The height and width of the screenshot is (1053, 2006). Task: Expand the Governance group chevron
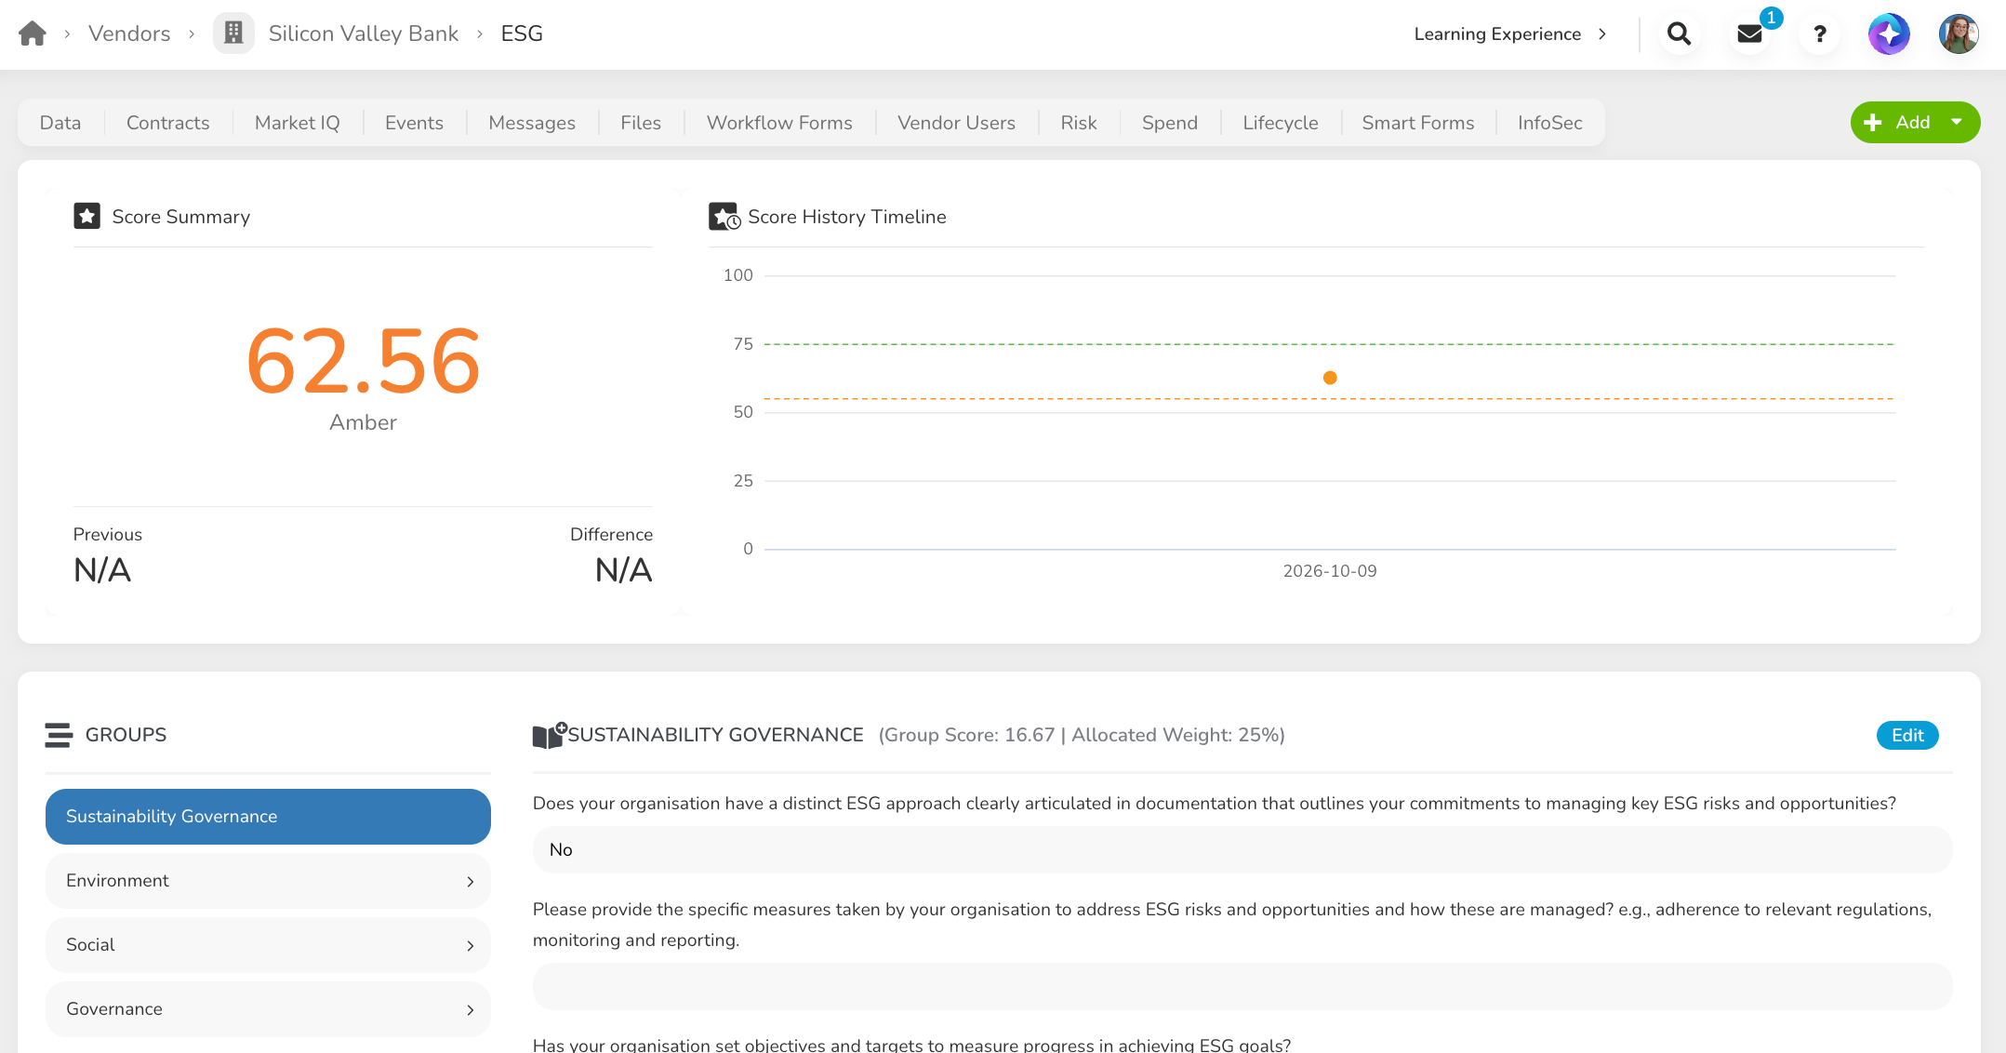click(x=470, y=1009)
